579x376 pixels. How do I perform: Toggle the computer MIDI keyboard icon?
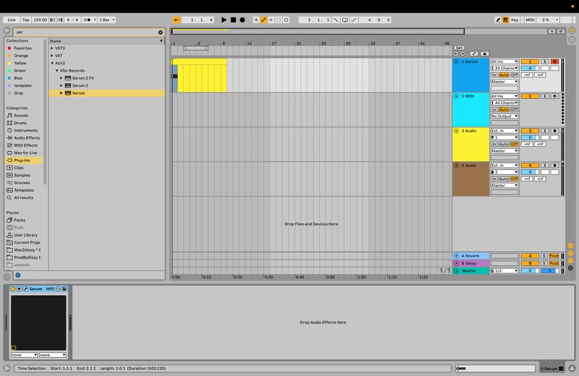(505, 20)
